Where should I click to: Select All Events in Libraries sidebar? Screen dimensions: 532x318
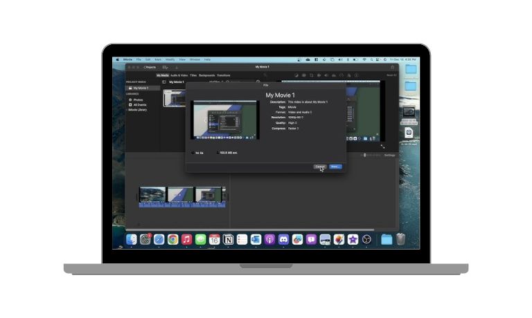(x=139, y=104)
